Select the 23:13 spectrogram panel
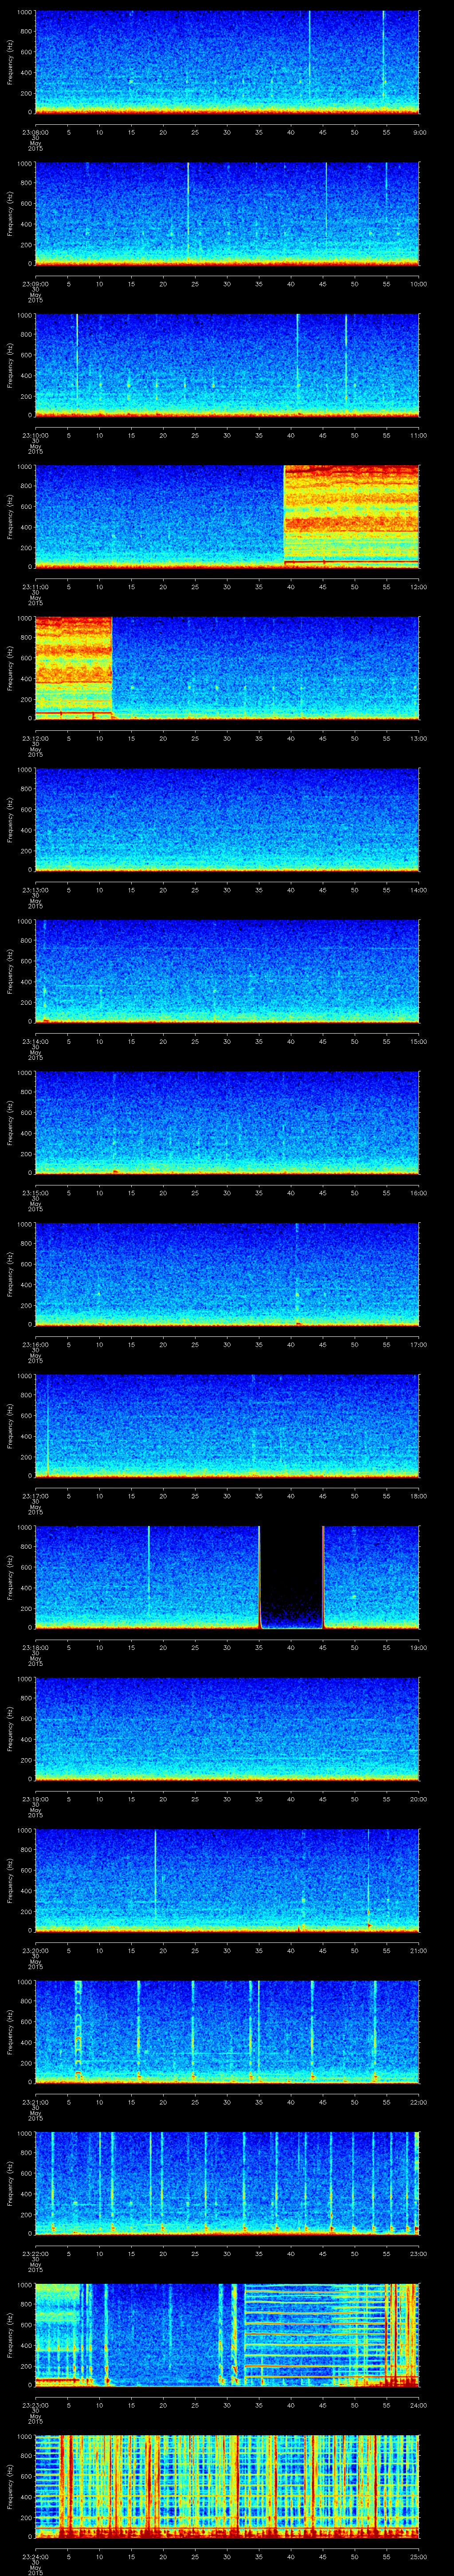The width and height of the screenshot is (454, 2576). (227, 818)
